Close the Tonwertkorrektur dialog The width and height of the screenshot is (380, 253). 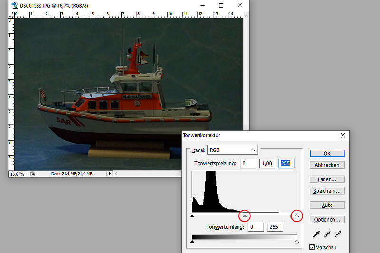(x=343, y=135)
